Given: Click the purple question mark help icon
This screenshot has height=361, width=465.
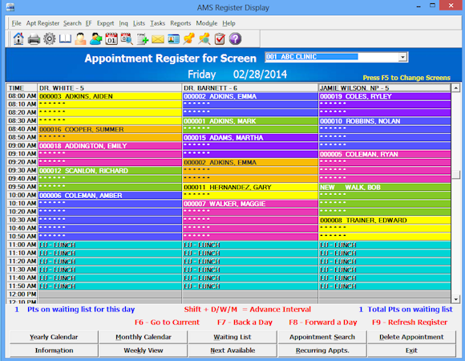Looking at the screenshot, I should click(x=235, y=39).
